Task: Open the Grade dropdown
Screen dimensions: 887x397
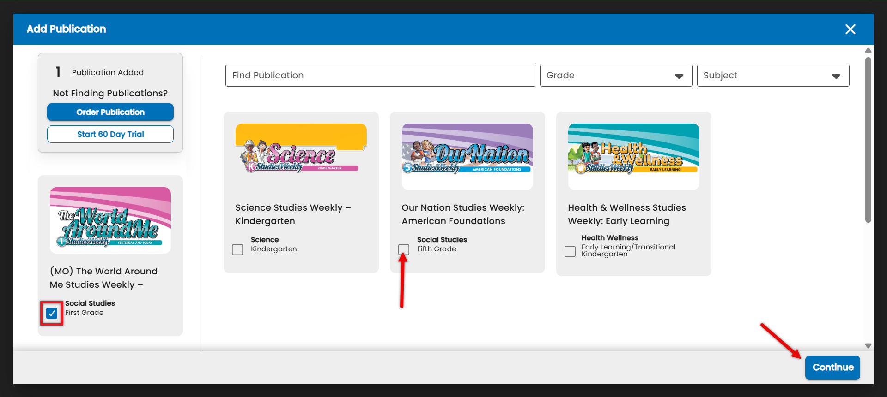Action: 616,76
